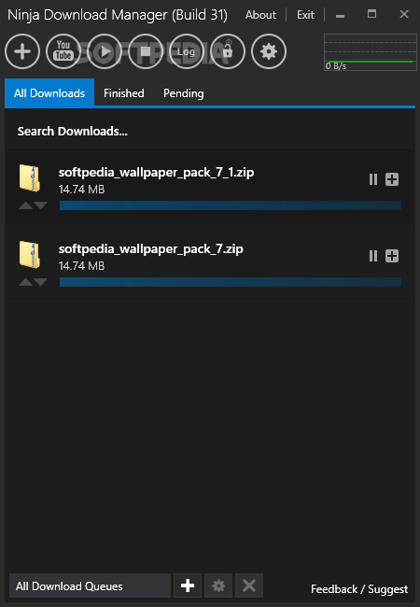420x607 pixels.
Task: Open settings gear in top toolbar
Action: pyautogui.click(x=269, y=51)
